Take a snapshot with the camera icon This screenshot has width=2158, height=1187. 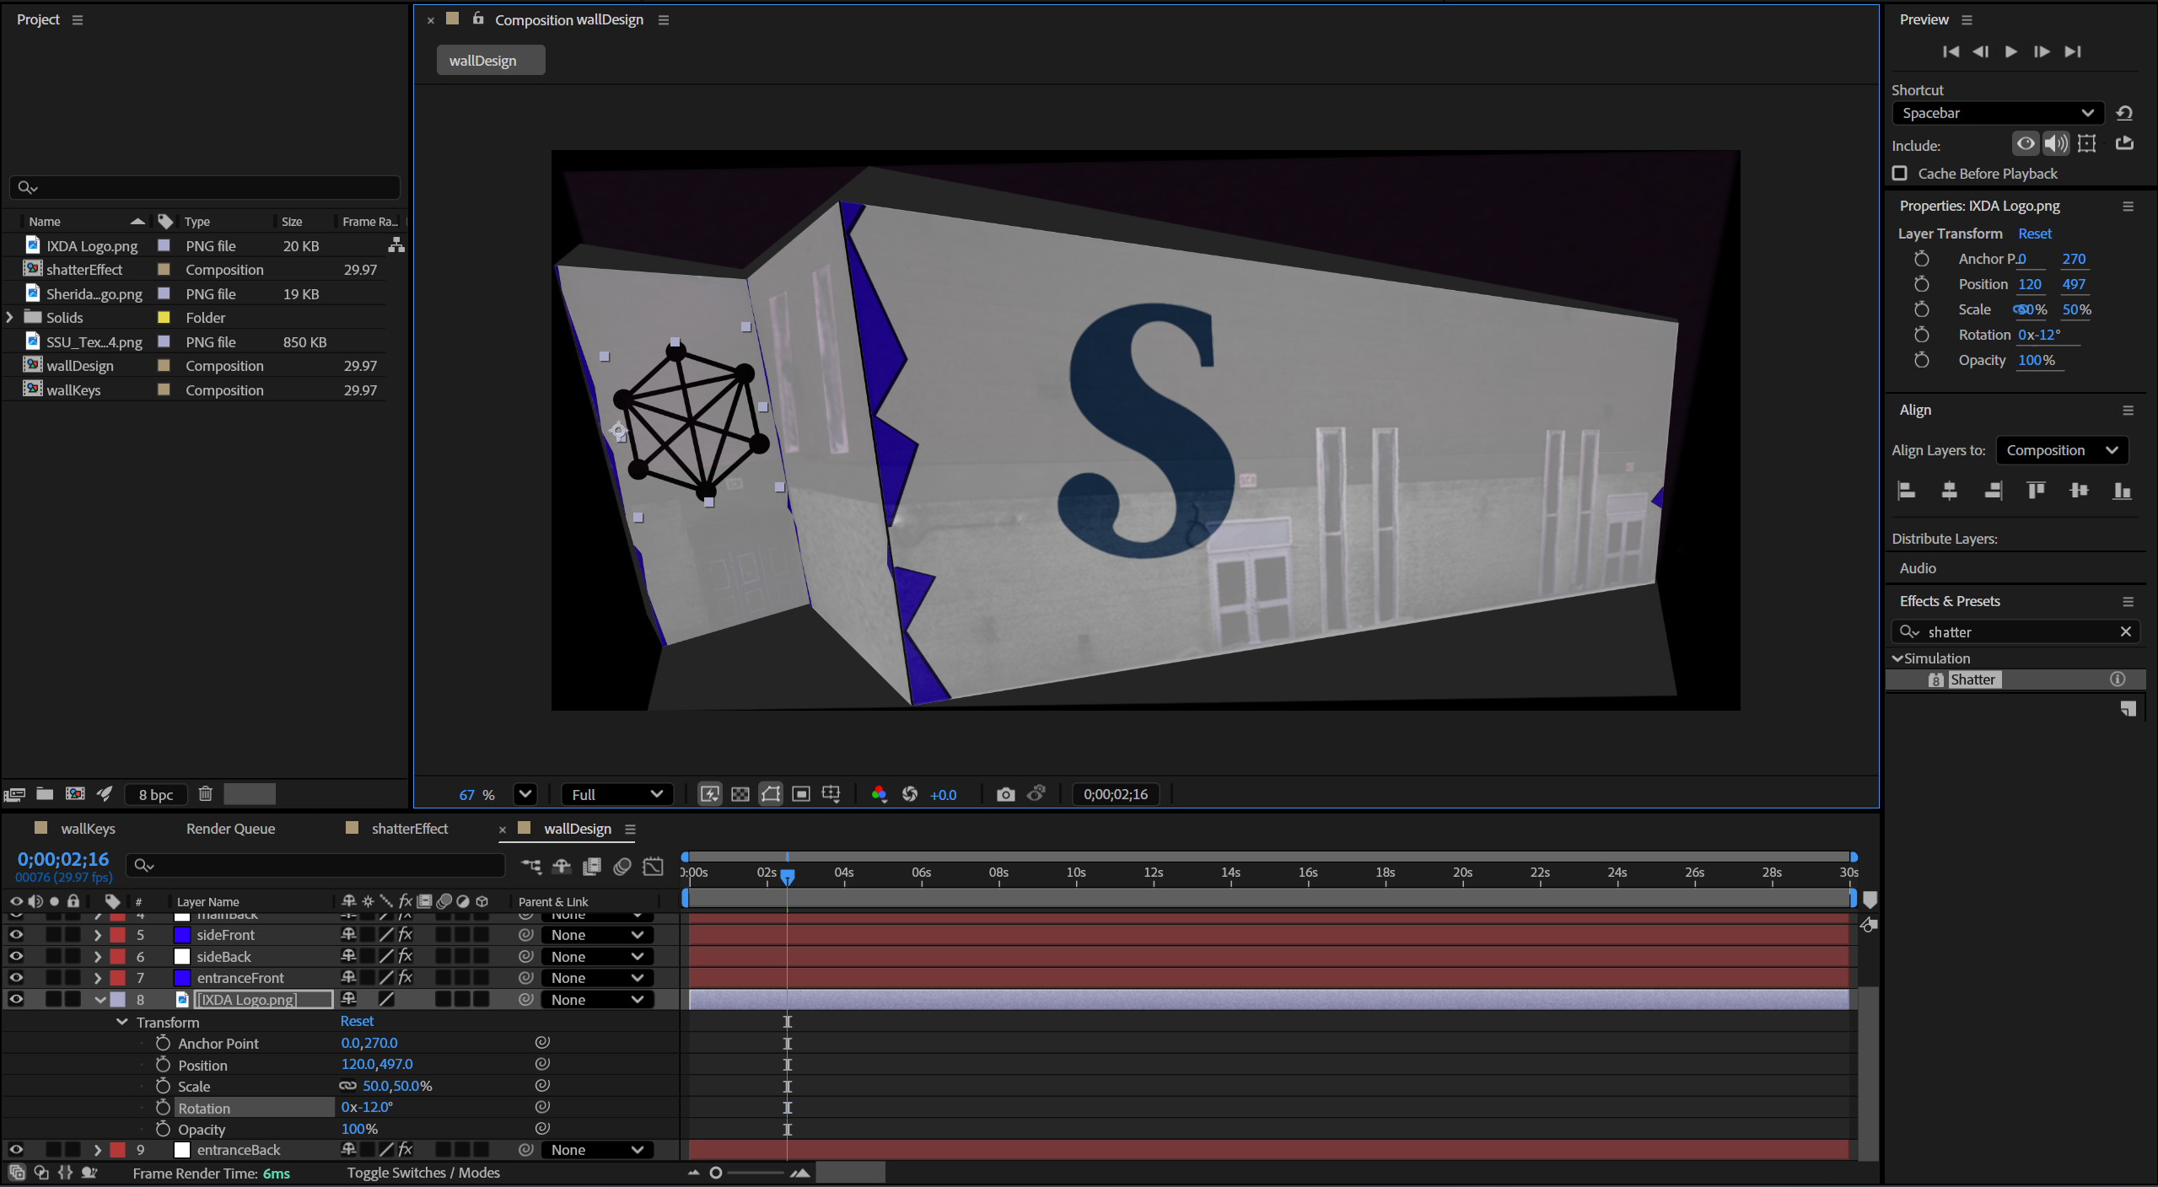1004,793
